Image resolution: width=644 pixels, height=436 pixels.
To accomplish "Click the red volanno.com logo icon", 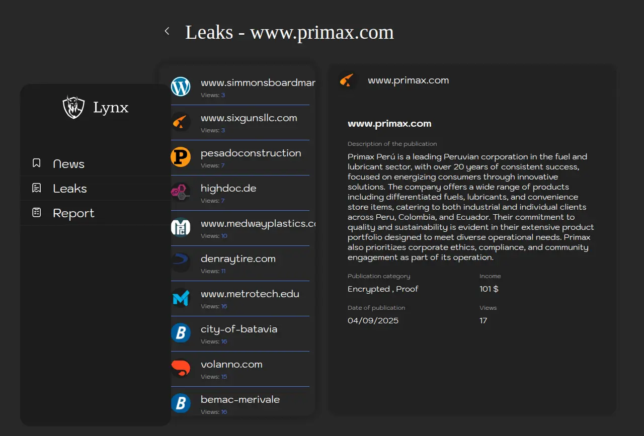I will point(181,368).
